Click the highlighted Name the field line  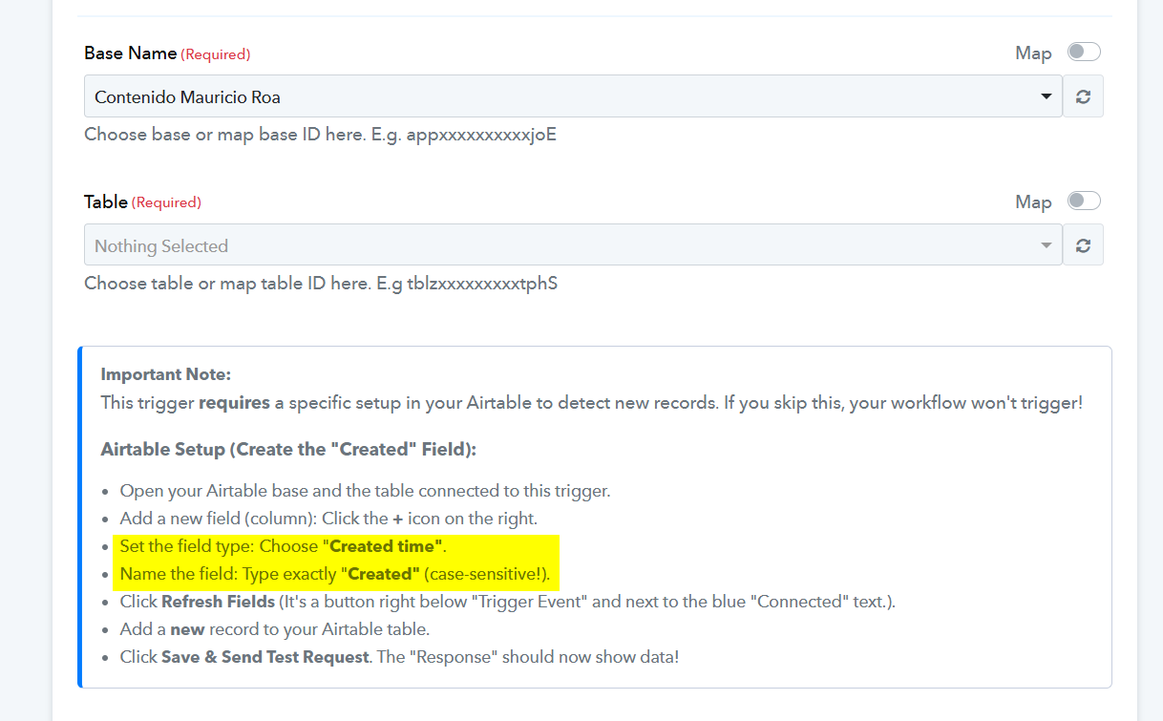(x=334, y=574)
